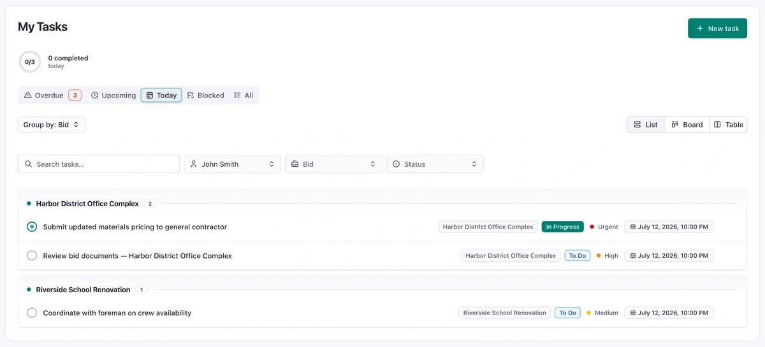Click the Overdue warning triangle icon
This screenshot has height=347, width=765.
pyautogui.click(x=28, y=96)
